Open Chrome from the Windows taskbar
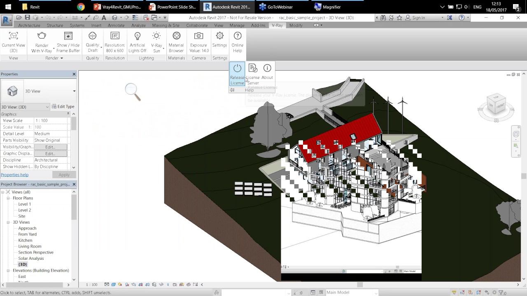 click(81, 7)
